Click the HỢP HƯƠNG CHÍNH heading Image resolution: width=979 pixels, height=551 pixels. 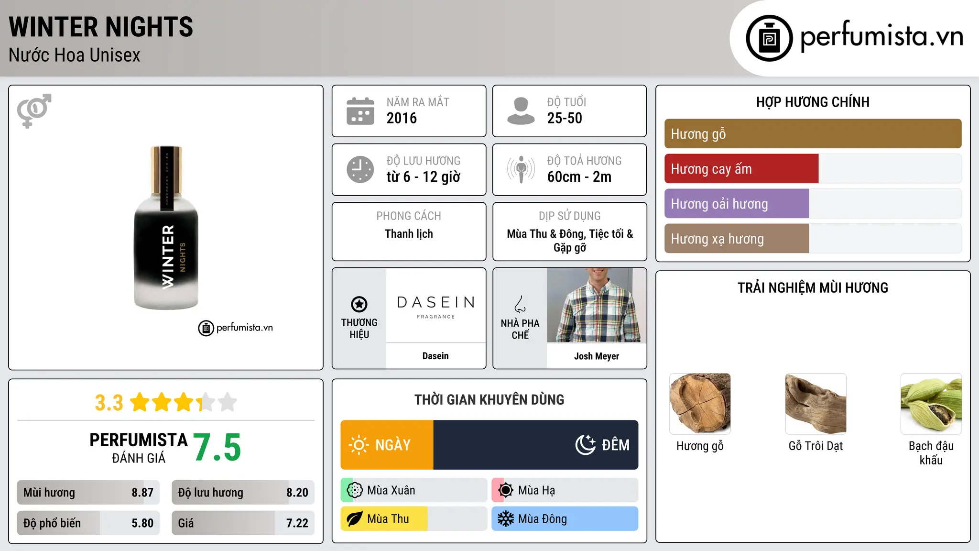(813, 102)
